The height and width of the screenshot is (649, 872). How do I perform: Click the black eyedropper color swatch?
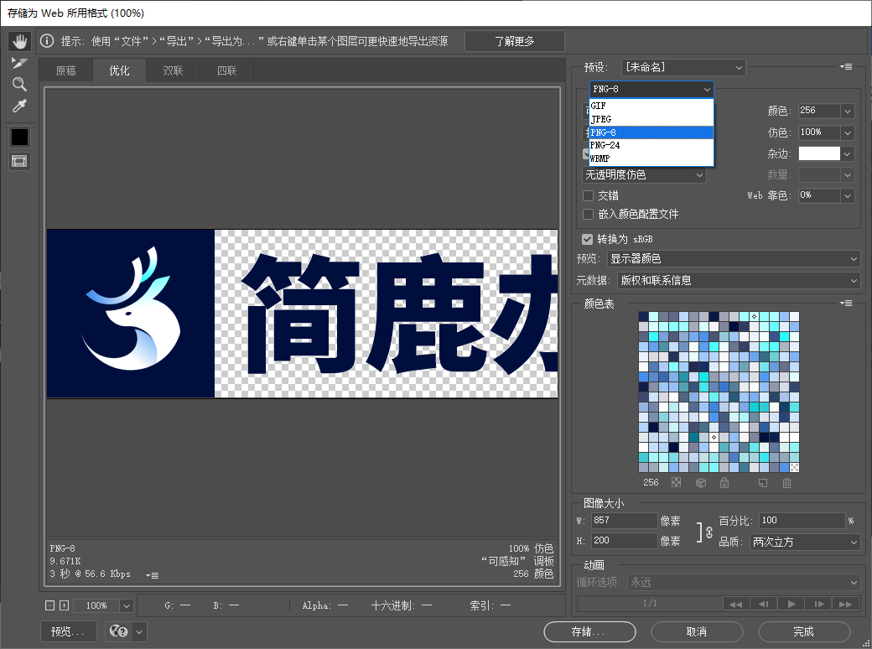19,137
